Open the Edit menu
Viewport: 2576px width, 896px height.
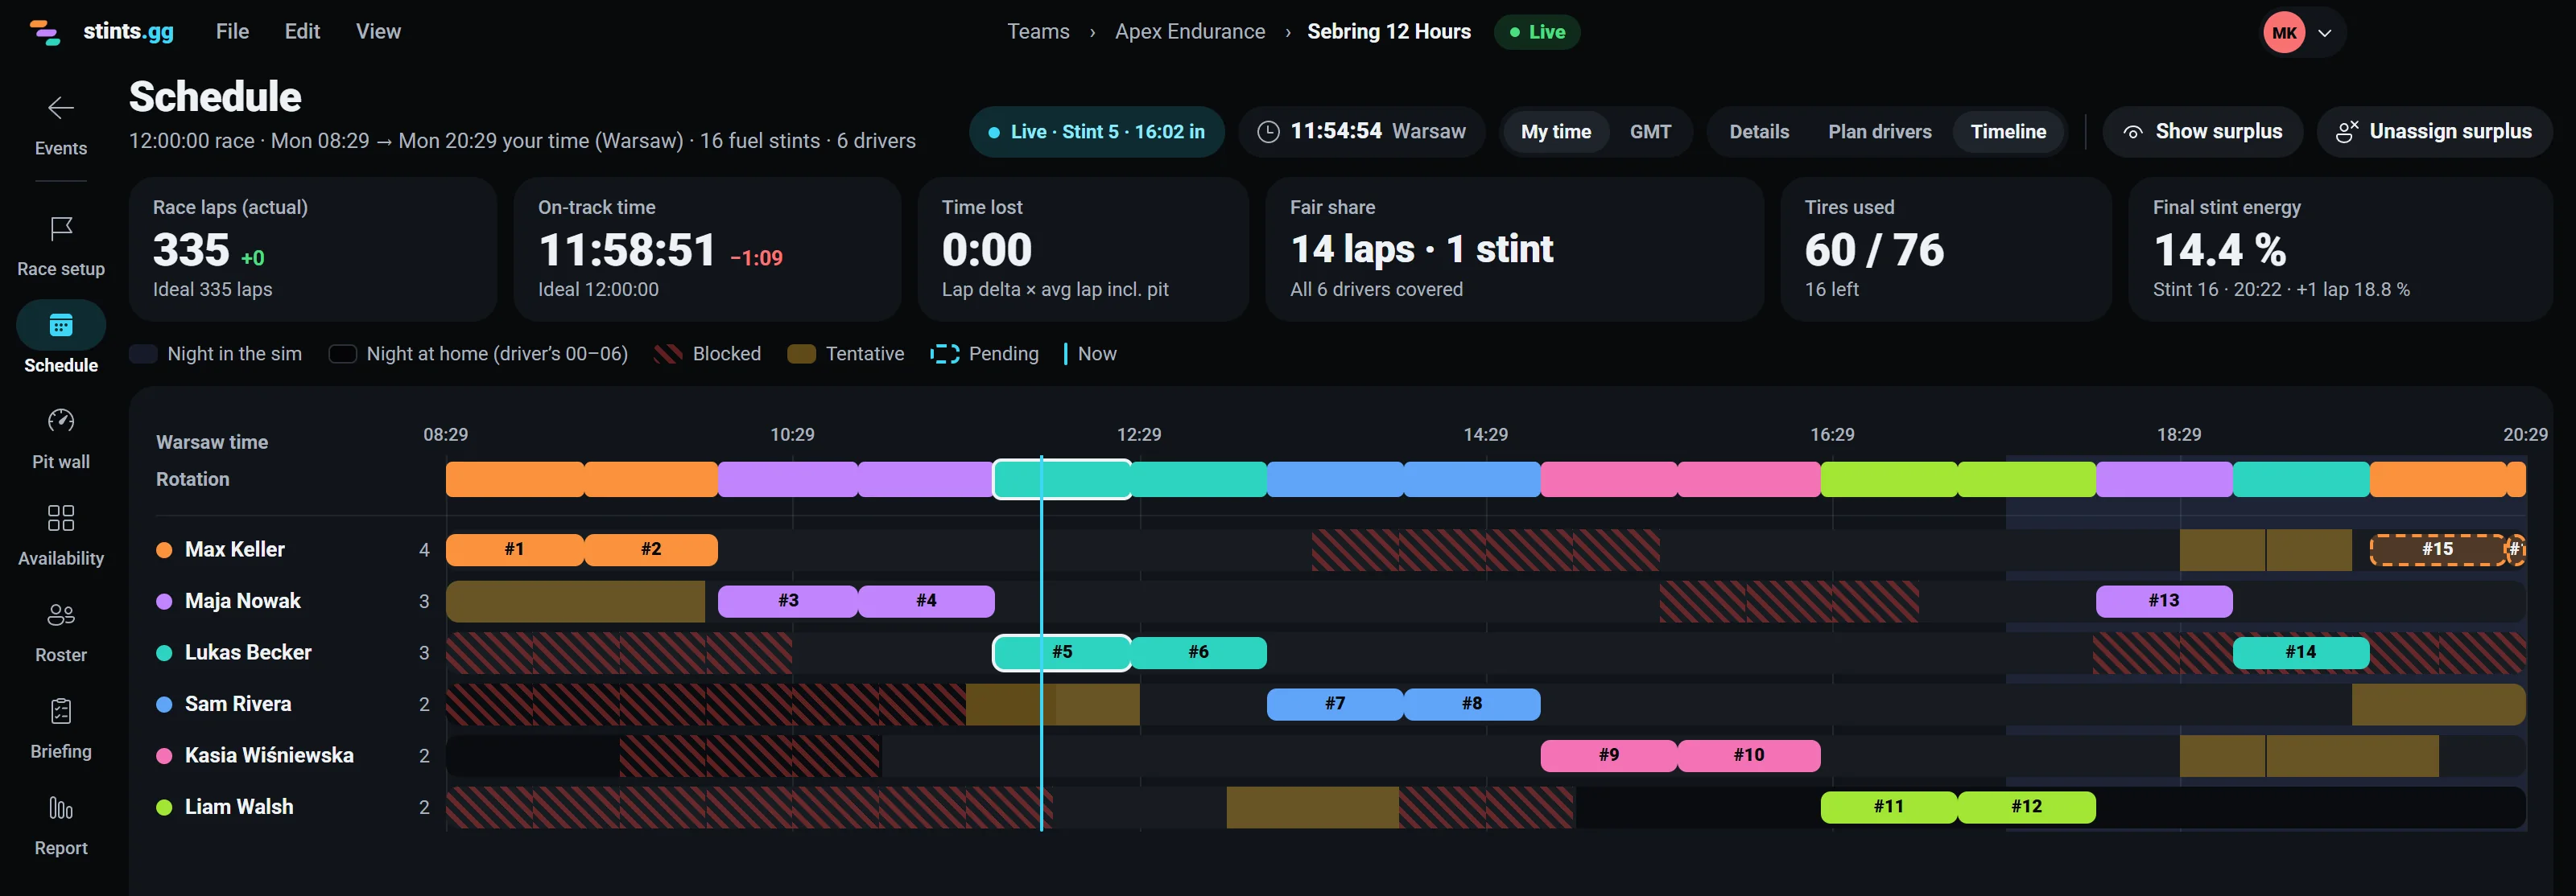pos(302,32)
